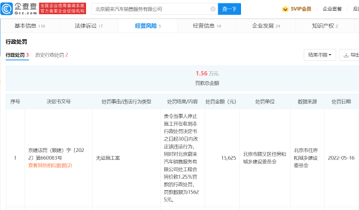This screenshot has height=210, width=359.
Task: Switch to the 基本信息 tab
Action: pyautogui.click(x=30, y=26)
